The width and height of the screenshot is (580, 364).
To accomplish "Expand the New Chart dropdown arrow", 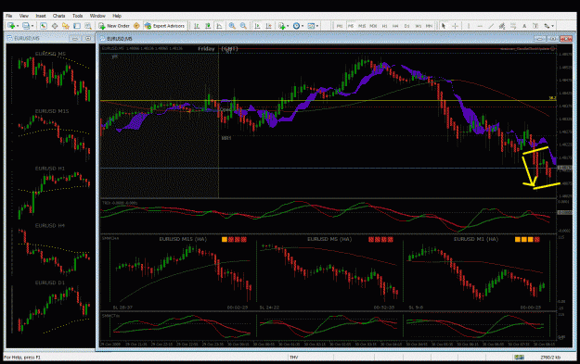I will point(18,26).
